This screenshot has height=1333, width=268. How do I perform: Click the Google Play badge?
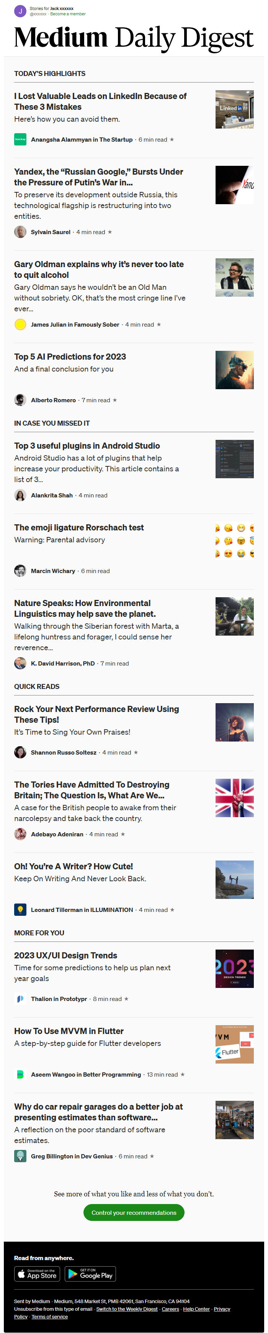click(90, 1274)
